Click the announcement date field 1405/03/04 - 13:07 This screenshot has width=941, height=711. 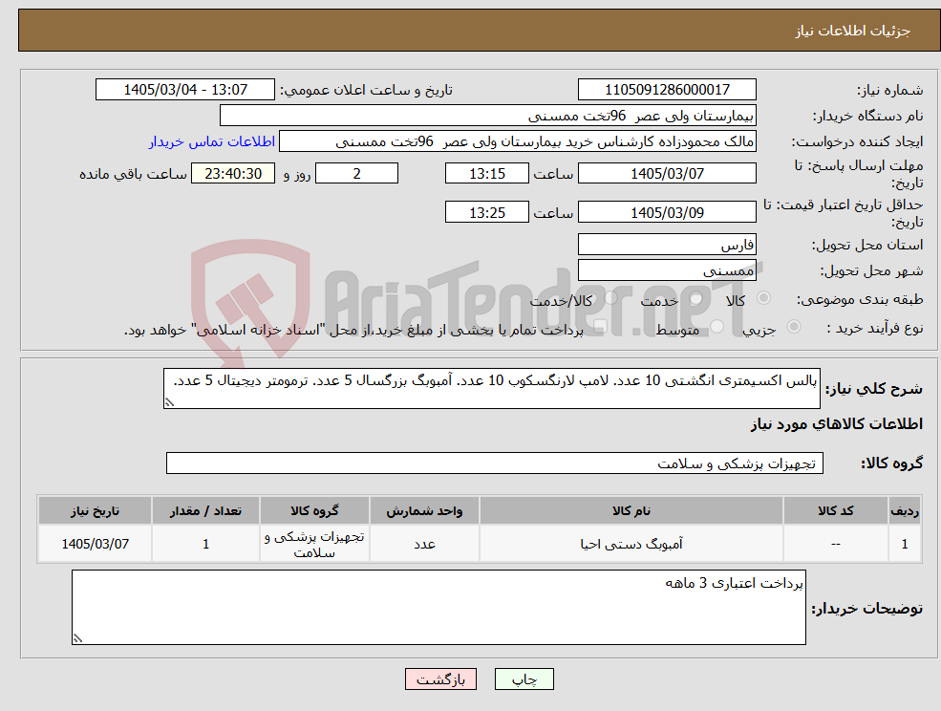coord(184,90)
